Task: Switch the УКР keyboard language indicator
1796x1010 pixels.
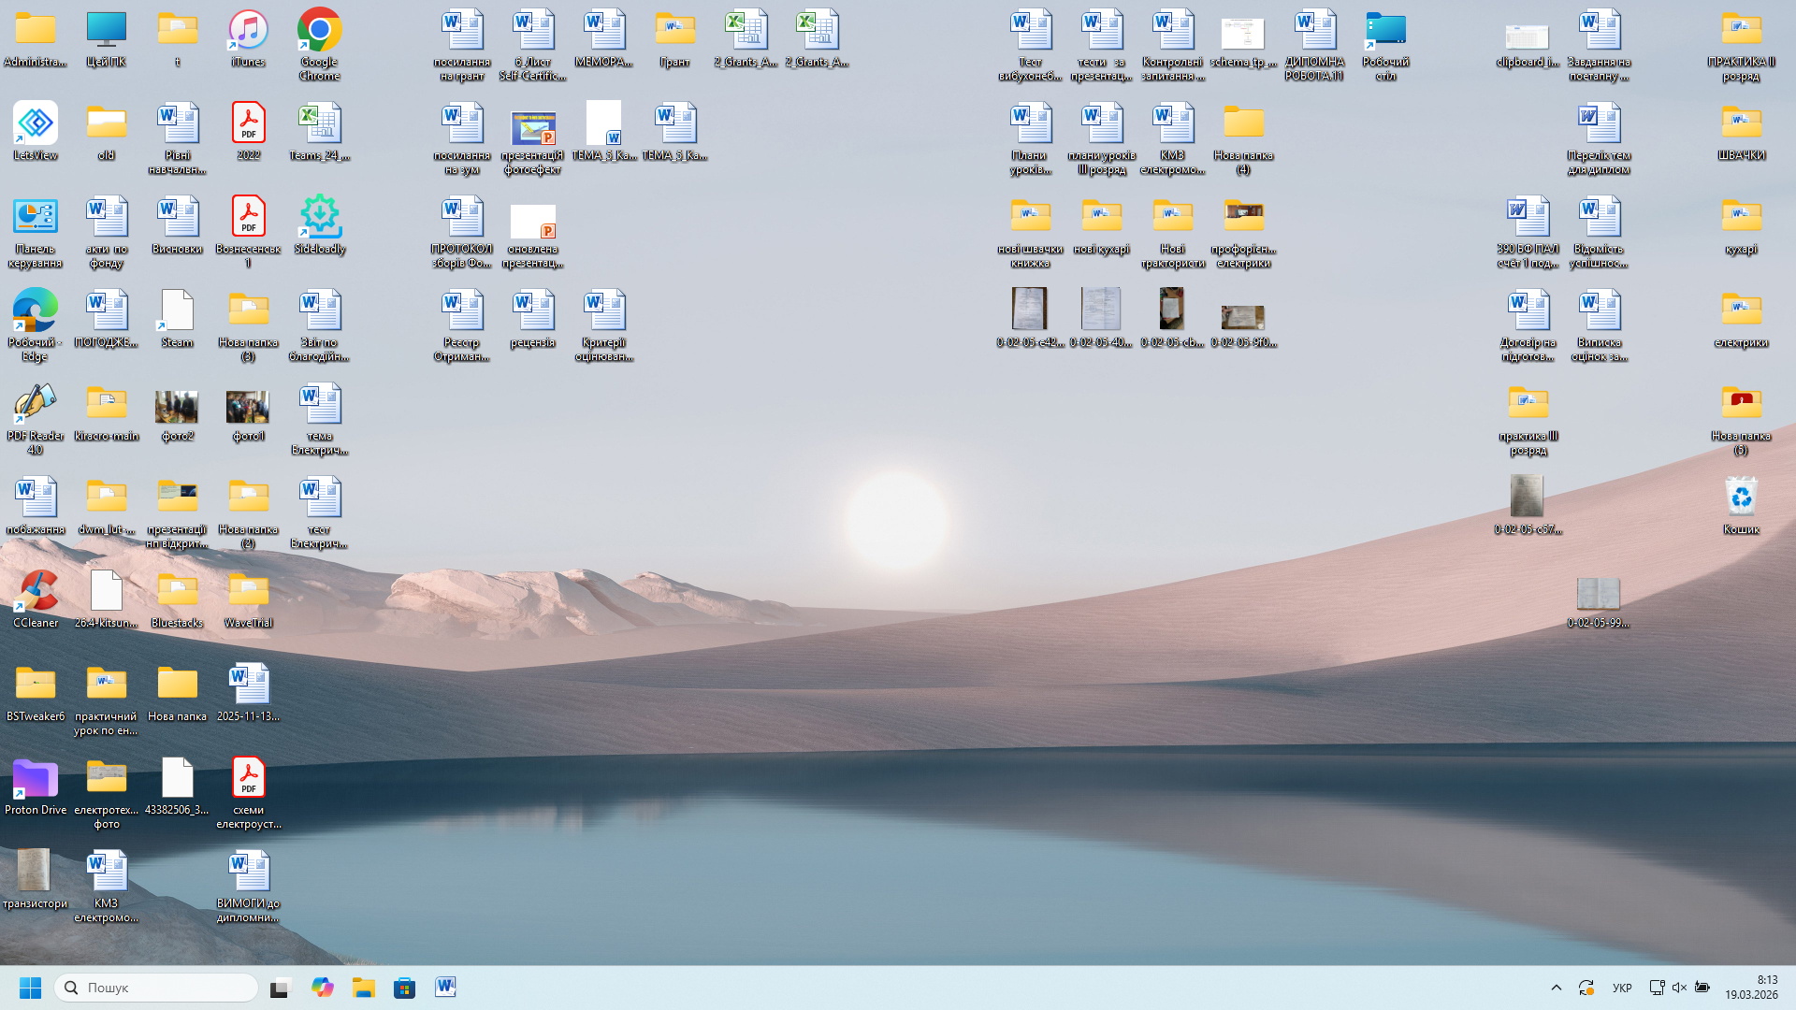Action: pyautogui.click(x=1622, y=988)
